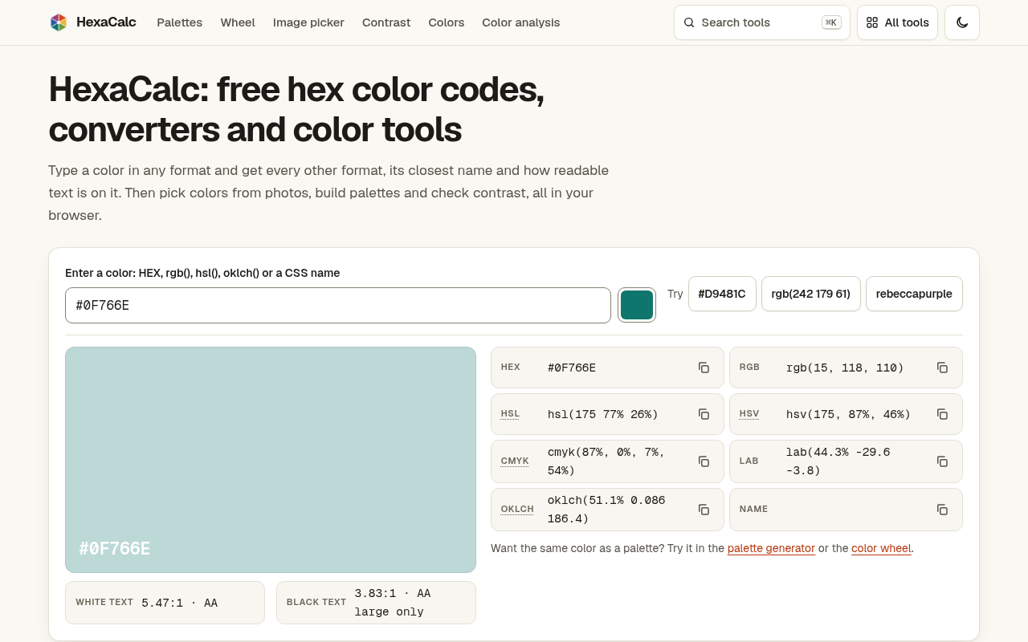Click the BLACK TEXT 3.83:1 contrast result

coord(376,603)
